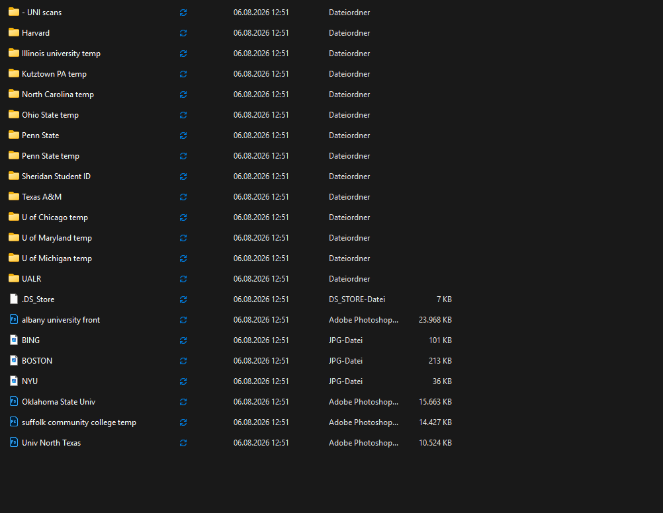The image size is (663, 513).
Task: Click the UALR folder icon
Action: 13,278
